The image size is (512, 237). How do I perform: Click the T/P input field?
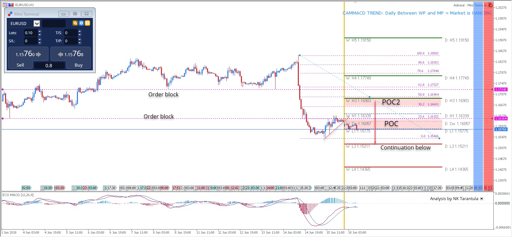click(71, 41)
